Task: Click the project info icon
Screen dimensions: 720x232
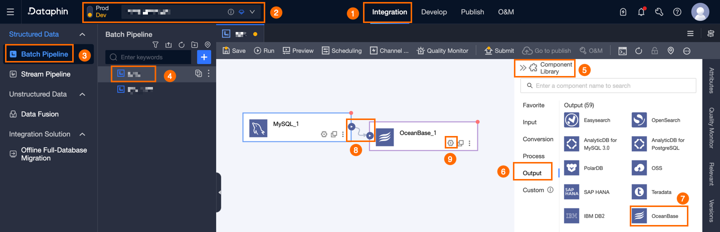Action: point(231,12)
